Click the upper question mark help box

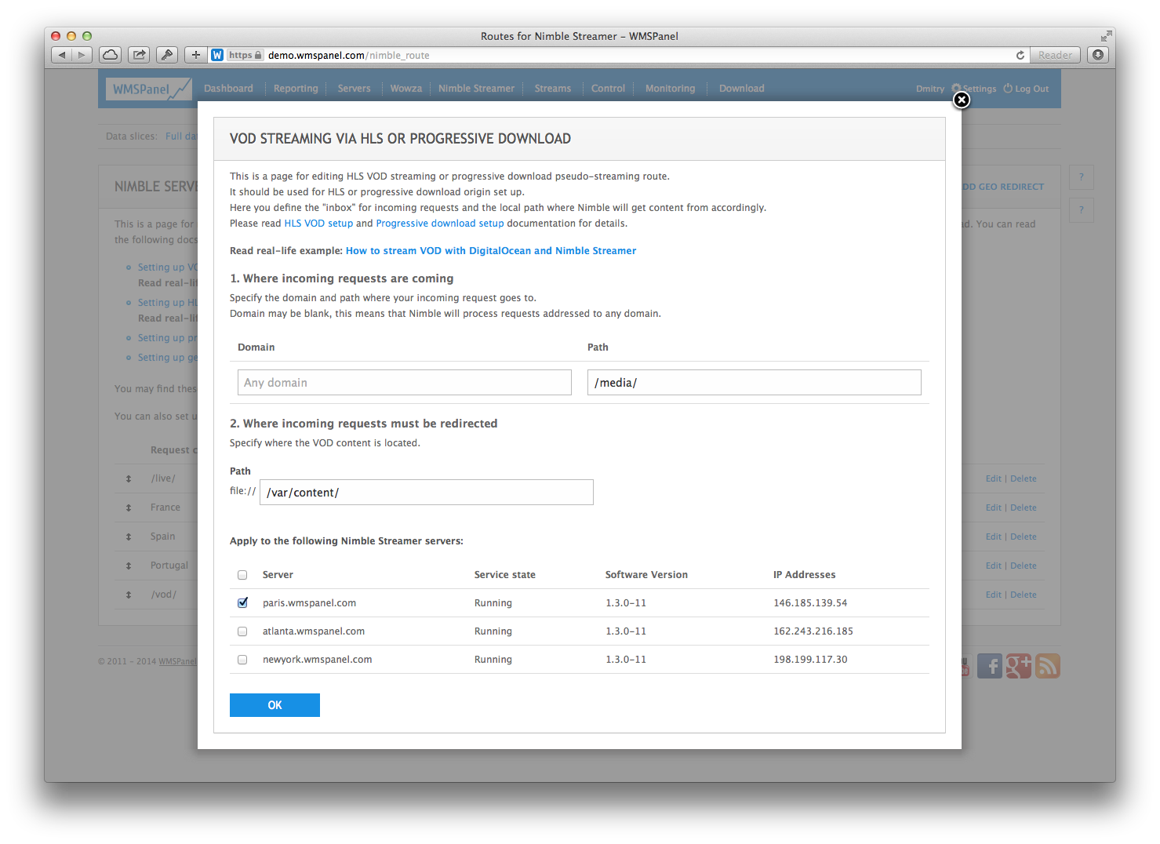[x=1081, y=177]
